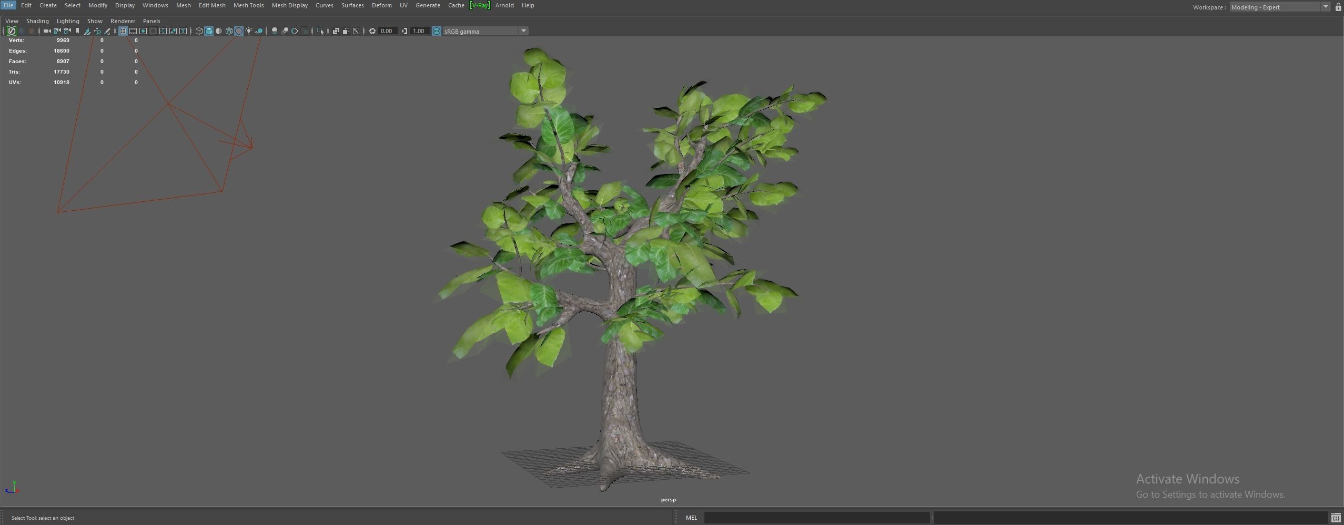Toggle the Resolution Gate icon

click(143, 31)
